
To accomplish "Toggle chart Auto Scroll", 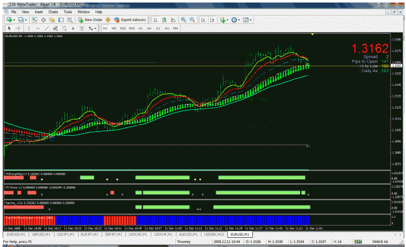I will pyautogui.click(x=203, y=19).
